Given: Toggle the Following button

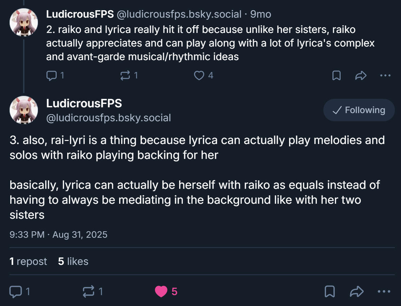Looking at the screenshot, I should pos(359,110).
